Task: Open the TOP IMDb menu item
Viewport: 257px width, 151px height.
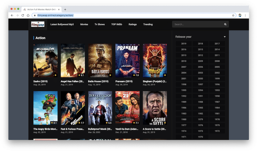Action: point(117,24)
